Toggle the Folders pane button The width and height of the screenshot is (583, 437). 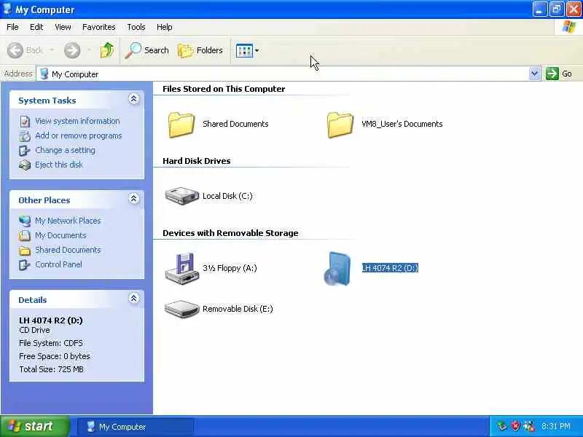click(x=200, y=50)
